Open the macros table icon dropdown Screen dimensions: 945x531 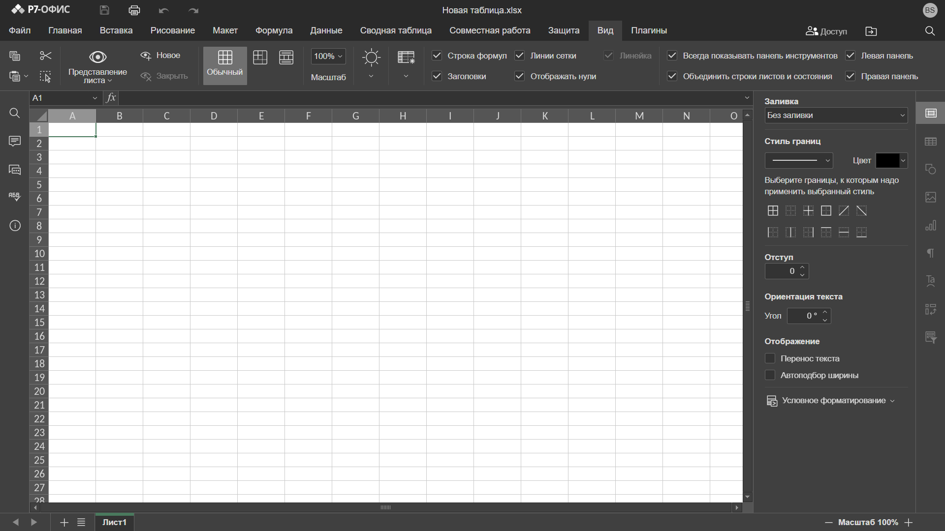click(406, 76)
